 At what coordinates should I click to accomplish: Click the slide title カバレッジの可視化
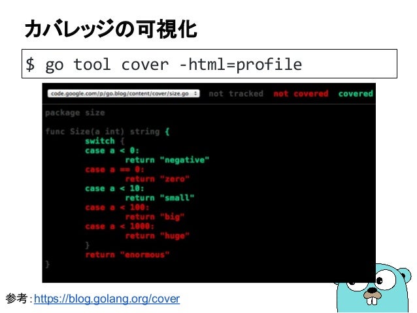point(110,29)
